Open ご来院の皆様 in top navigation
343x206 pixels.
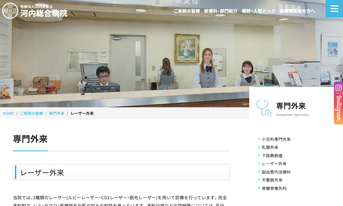click(x=186, y=11)
